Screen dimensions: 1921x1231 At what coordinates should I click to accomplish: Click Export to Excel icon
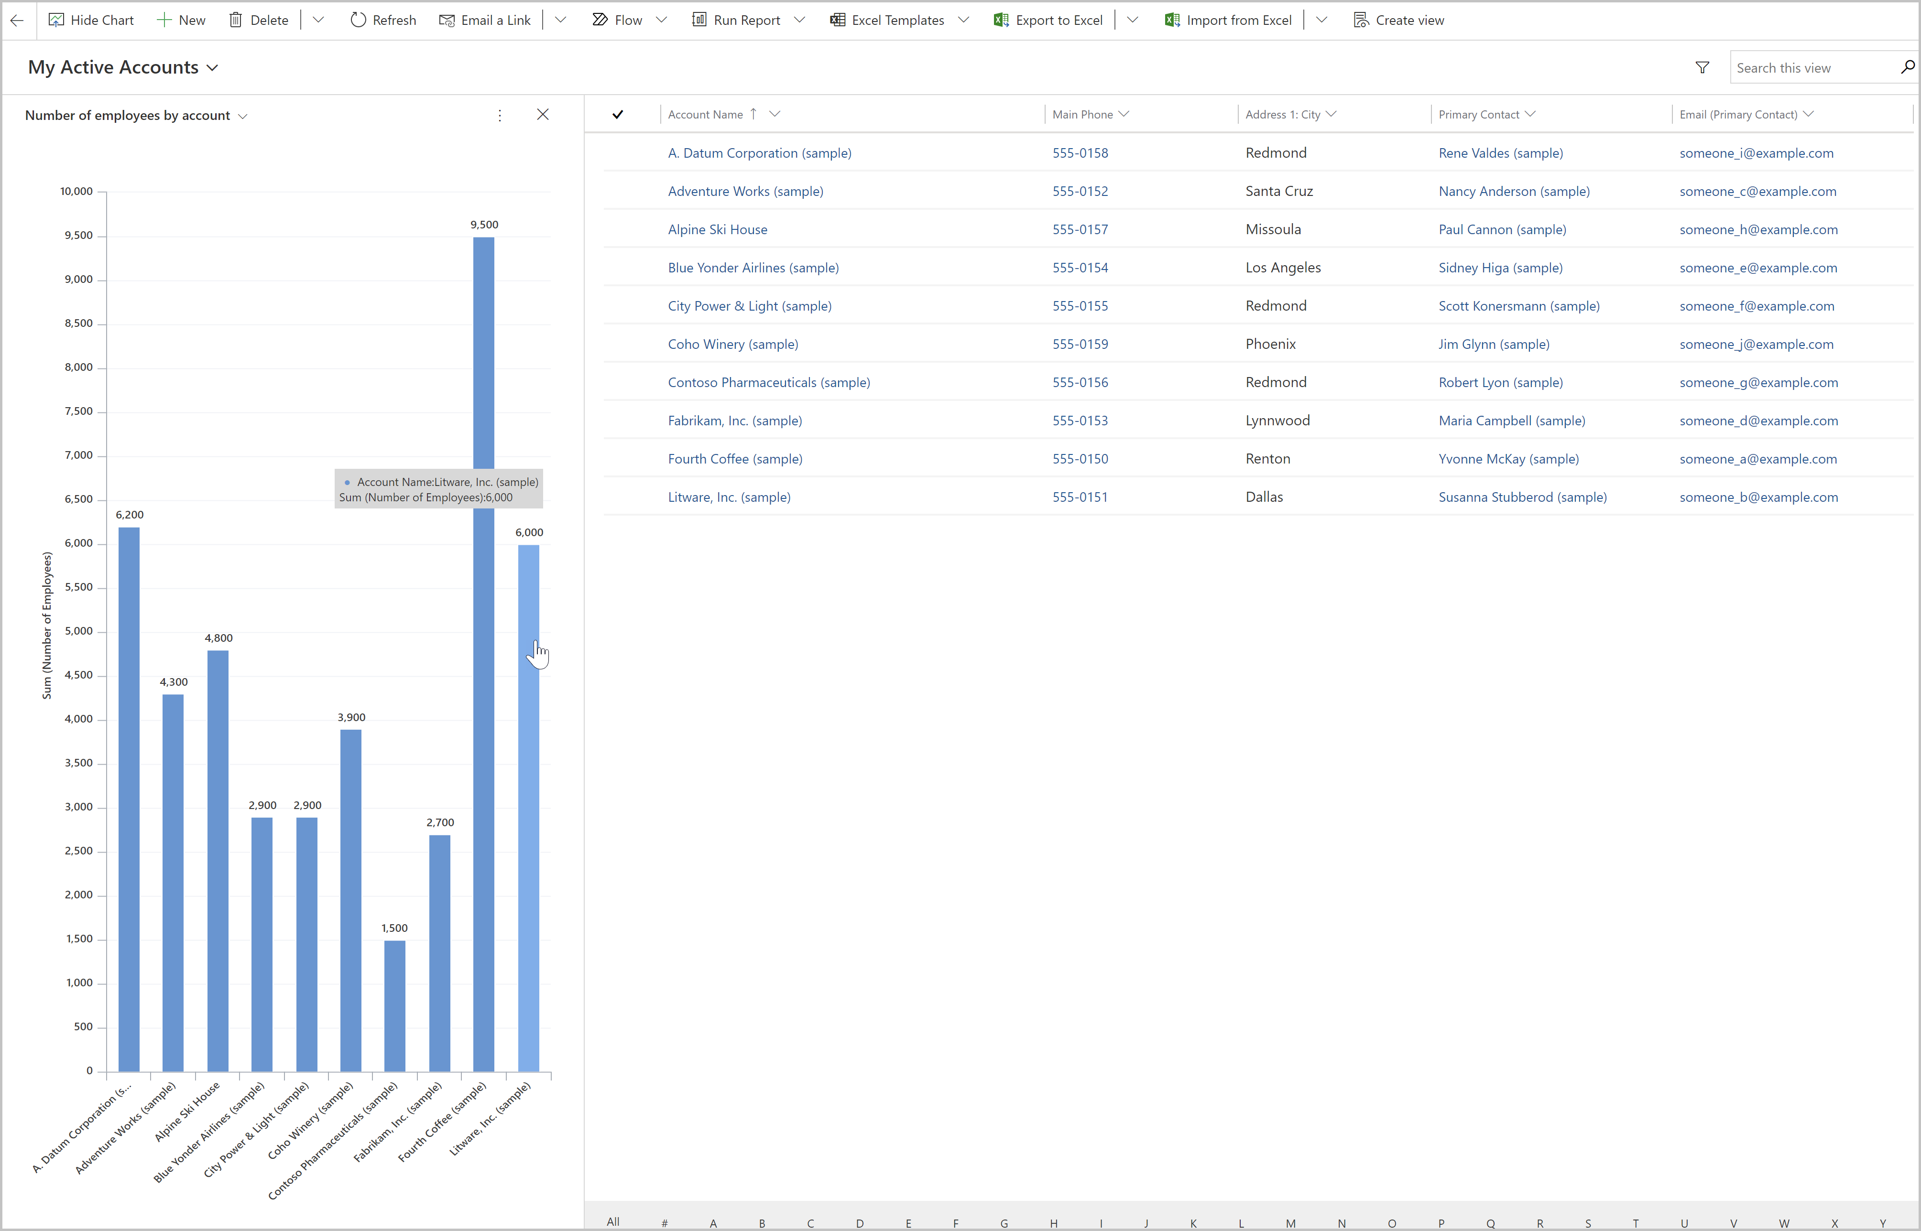click(x=1000, y=20)
